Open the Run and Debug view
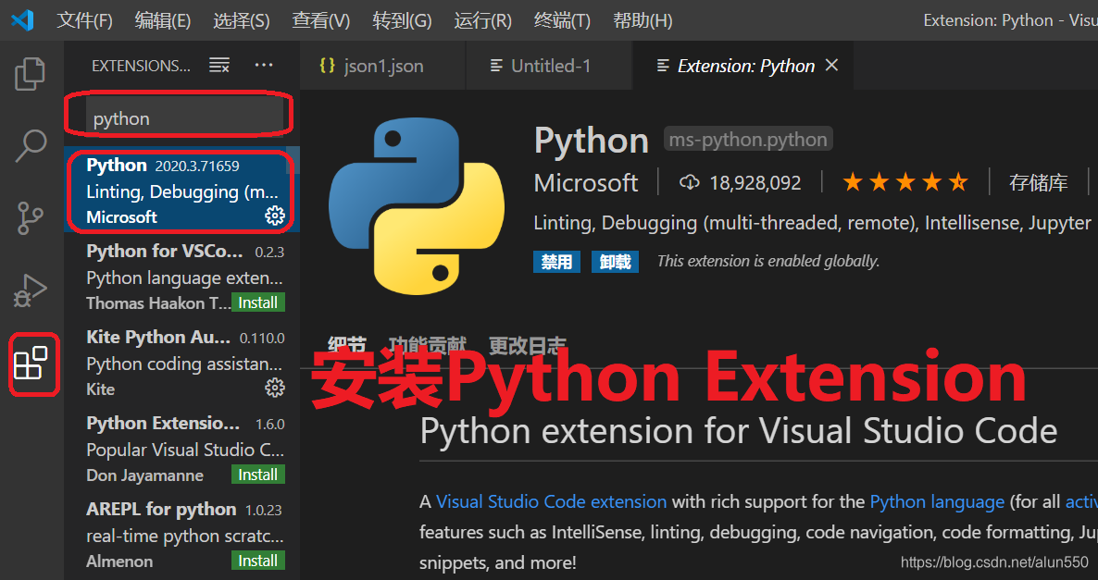1098x580 pixels. click(x=31, y=290)
